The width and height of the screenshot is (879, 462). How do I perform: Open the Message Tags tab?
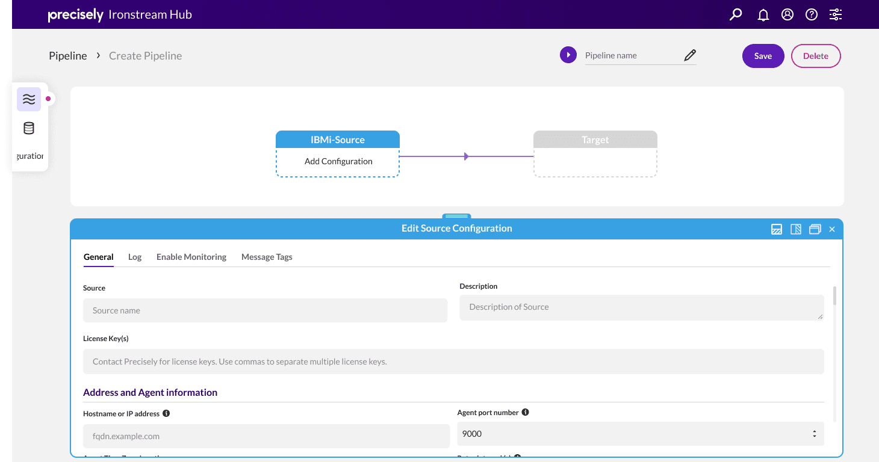click(x=267, y=257)
